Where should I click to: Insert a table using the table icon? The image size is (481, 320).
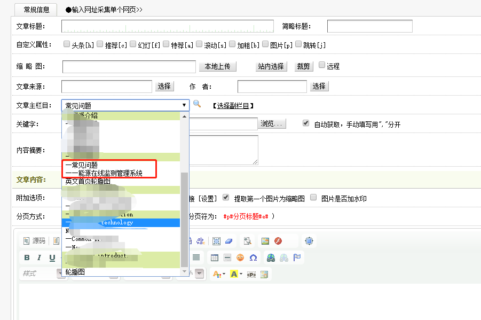[x=214, y=257]
